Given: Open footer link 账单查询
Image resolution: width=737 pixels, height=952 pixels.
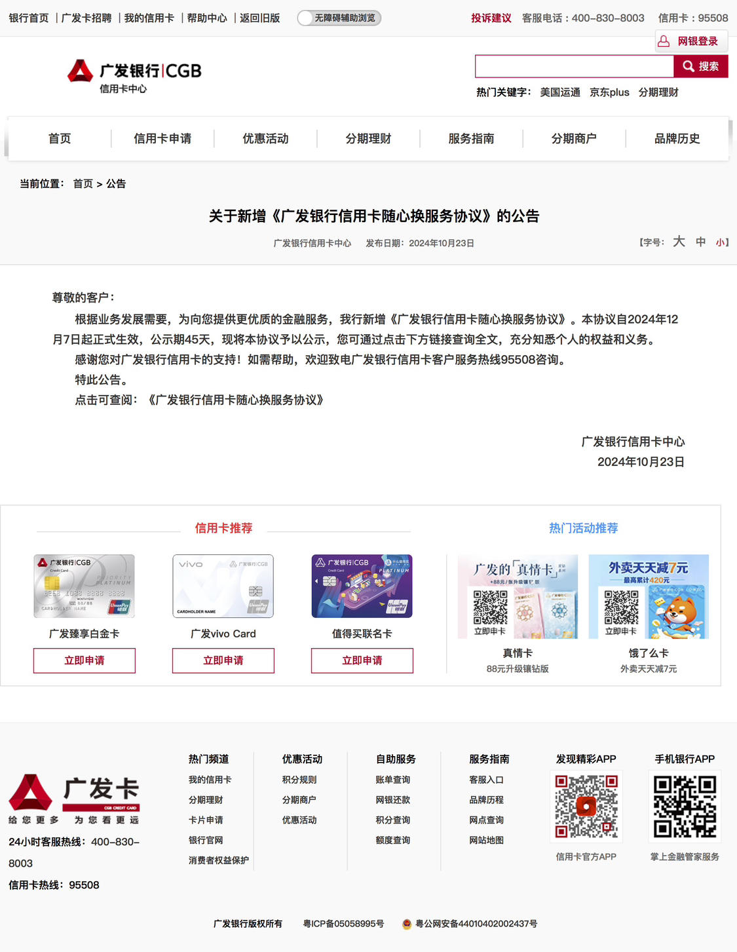Looking at the screenshot, I should point(393,780).
